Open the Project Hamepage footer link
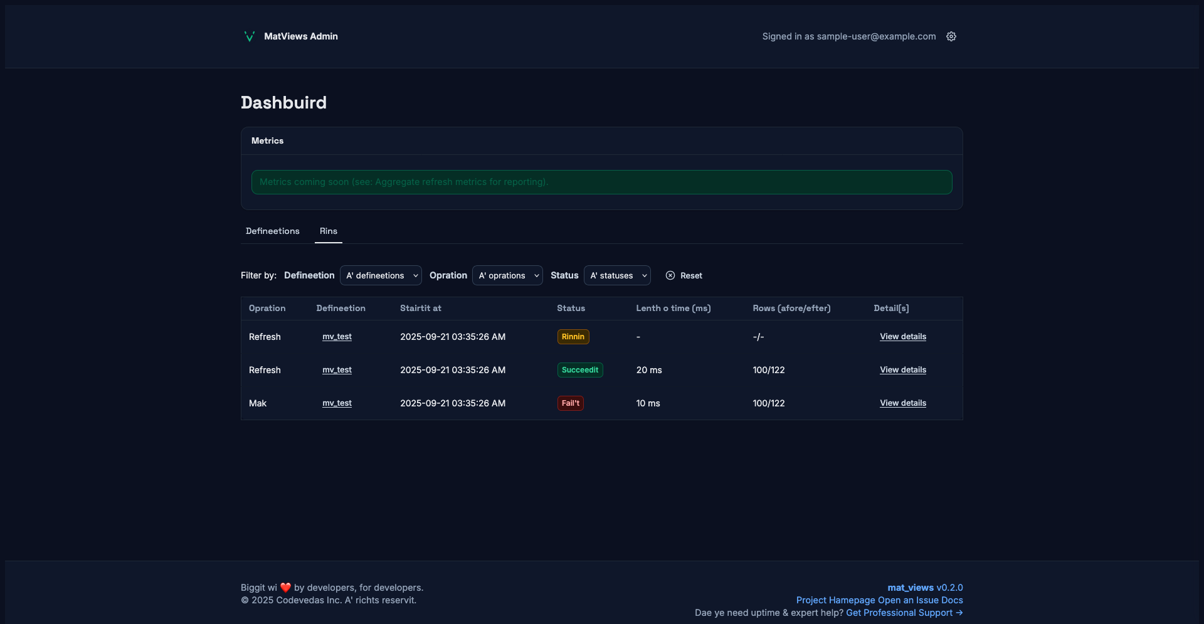Screen dimensions: 1204x624 pos(835,600)
